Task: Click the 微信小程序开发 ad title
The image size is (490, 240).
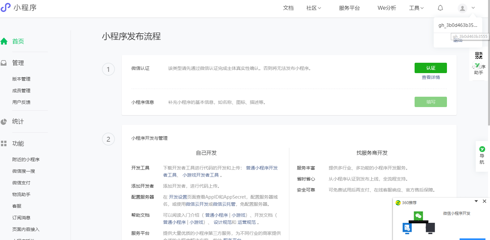Action: (457, 213)
